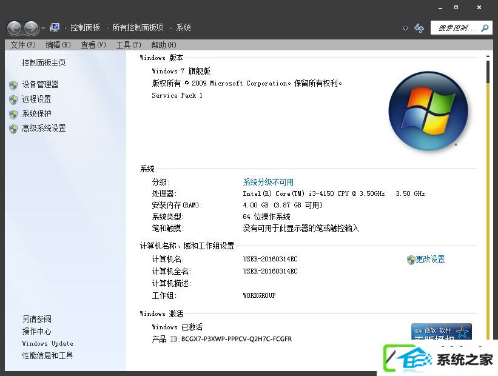Maximize the System window
Image resolution: width=498 pixels, height=376 pixels.
click(456, 7)
